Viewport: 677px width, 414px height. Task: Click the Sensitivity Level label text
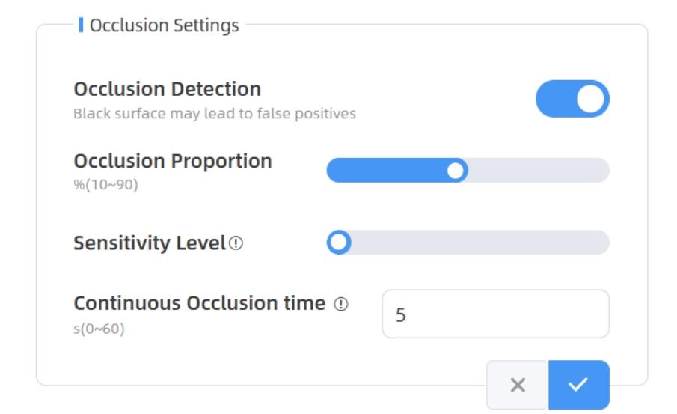point(149,243)
